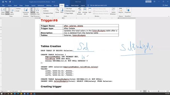The image size is (170, 95).
Task: Click the Redo icon in the title bar
Action: [x=10, y=2]
